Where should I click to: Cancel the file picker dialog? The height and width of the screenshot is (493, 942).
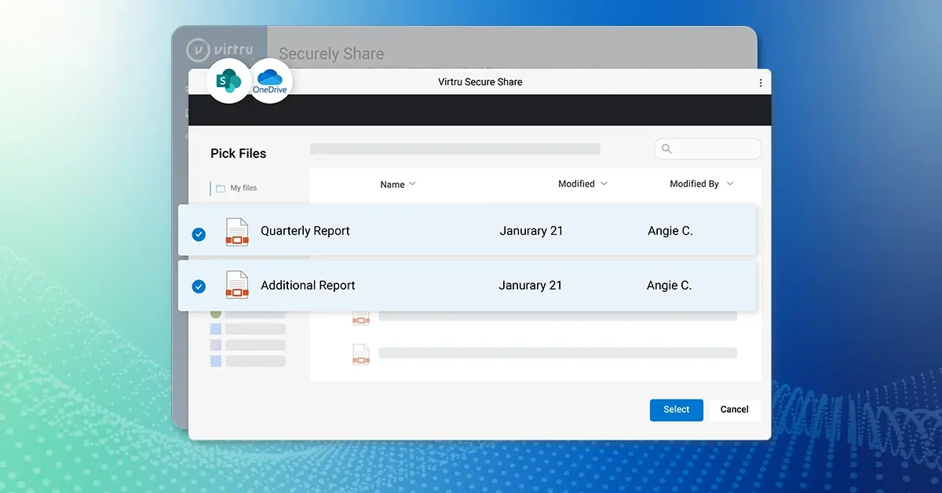[734, 410]
